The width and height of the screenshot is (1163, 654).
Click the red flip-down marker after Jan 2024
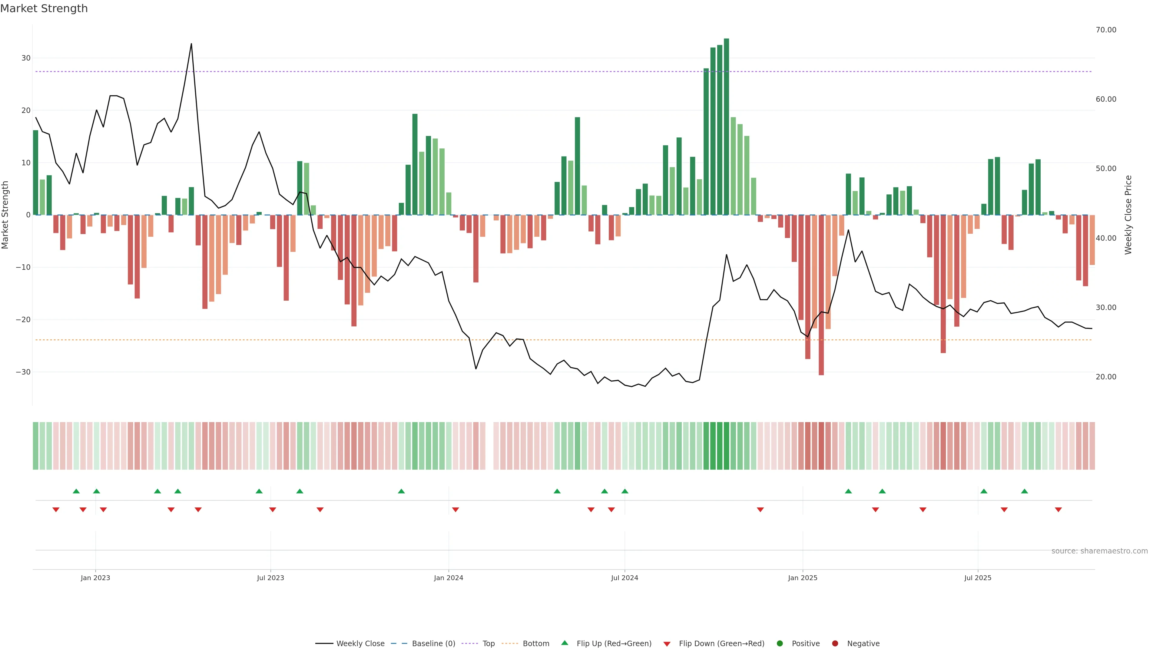pyautogui.click(x=456, y=510)
